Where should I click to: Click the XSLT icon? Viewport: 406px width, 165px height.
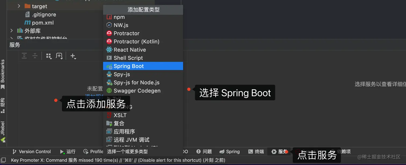pos(109,115)
